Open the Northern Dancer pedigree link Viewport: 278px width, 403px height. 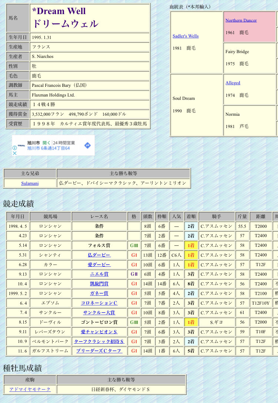[241, 20]
